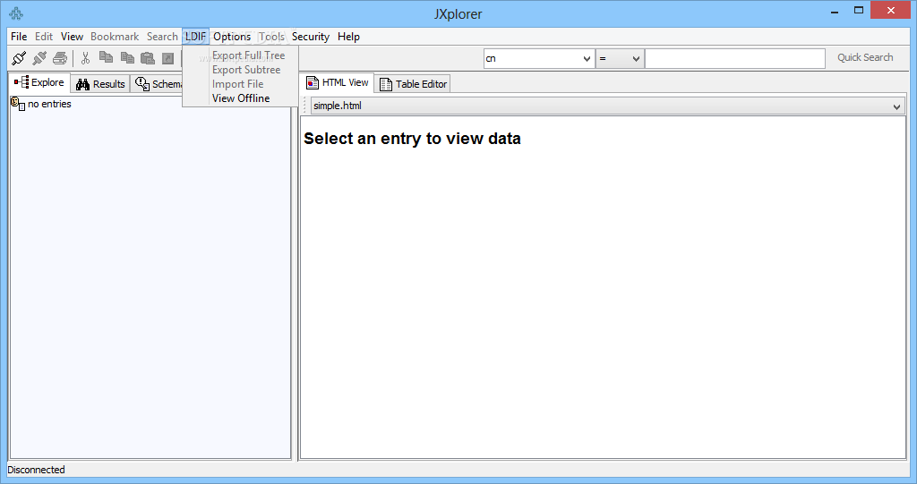
Task: Close the JXplorer window
Action: [x=891, y=10]
